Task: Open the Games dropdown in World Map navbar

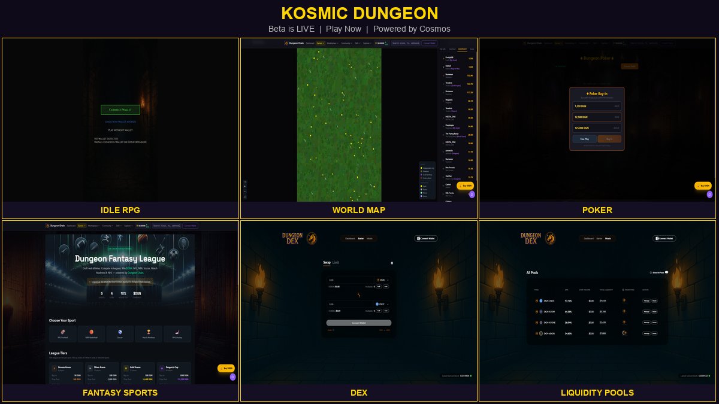Action: tap(321, 43)
